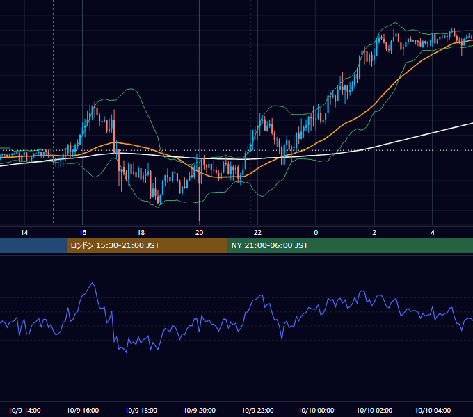
Task: Click the 14 hour axis label
Action: [x=24, y=233]
